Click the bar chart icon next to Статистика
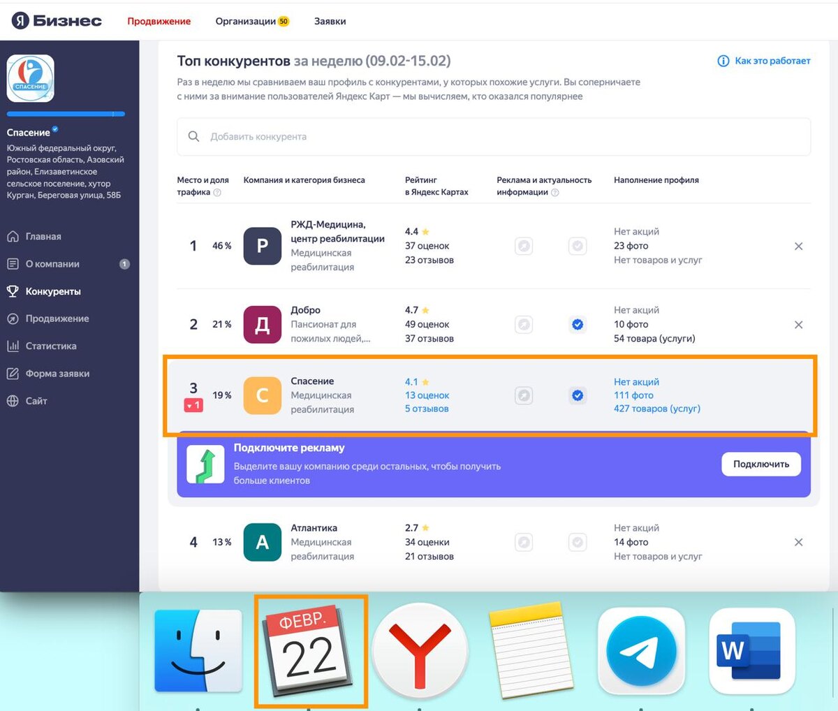The width and height of the screenshot is (838, 711). [x=13, y=346]
